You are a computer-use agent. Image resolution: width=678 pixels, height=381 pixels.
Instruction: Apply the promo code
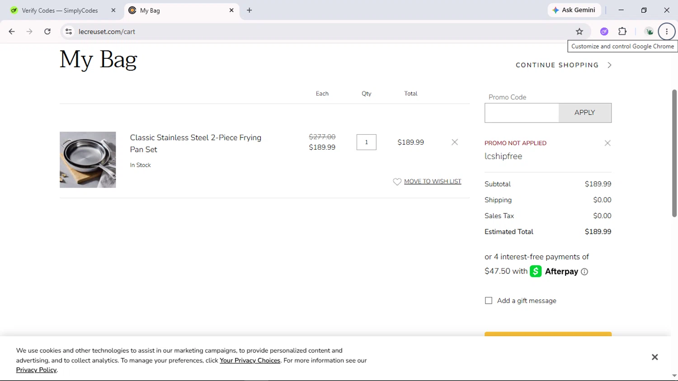(585, 113)
